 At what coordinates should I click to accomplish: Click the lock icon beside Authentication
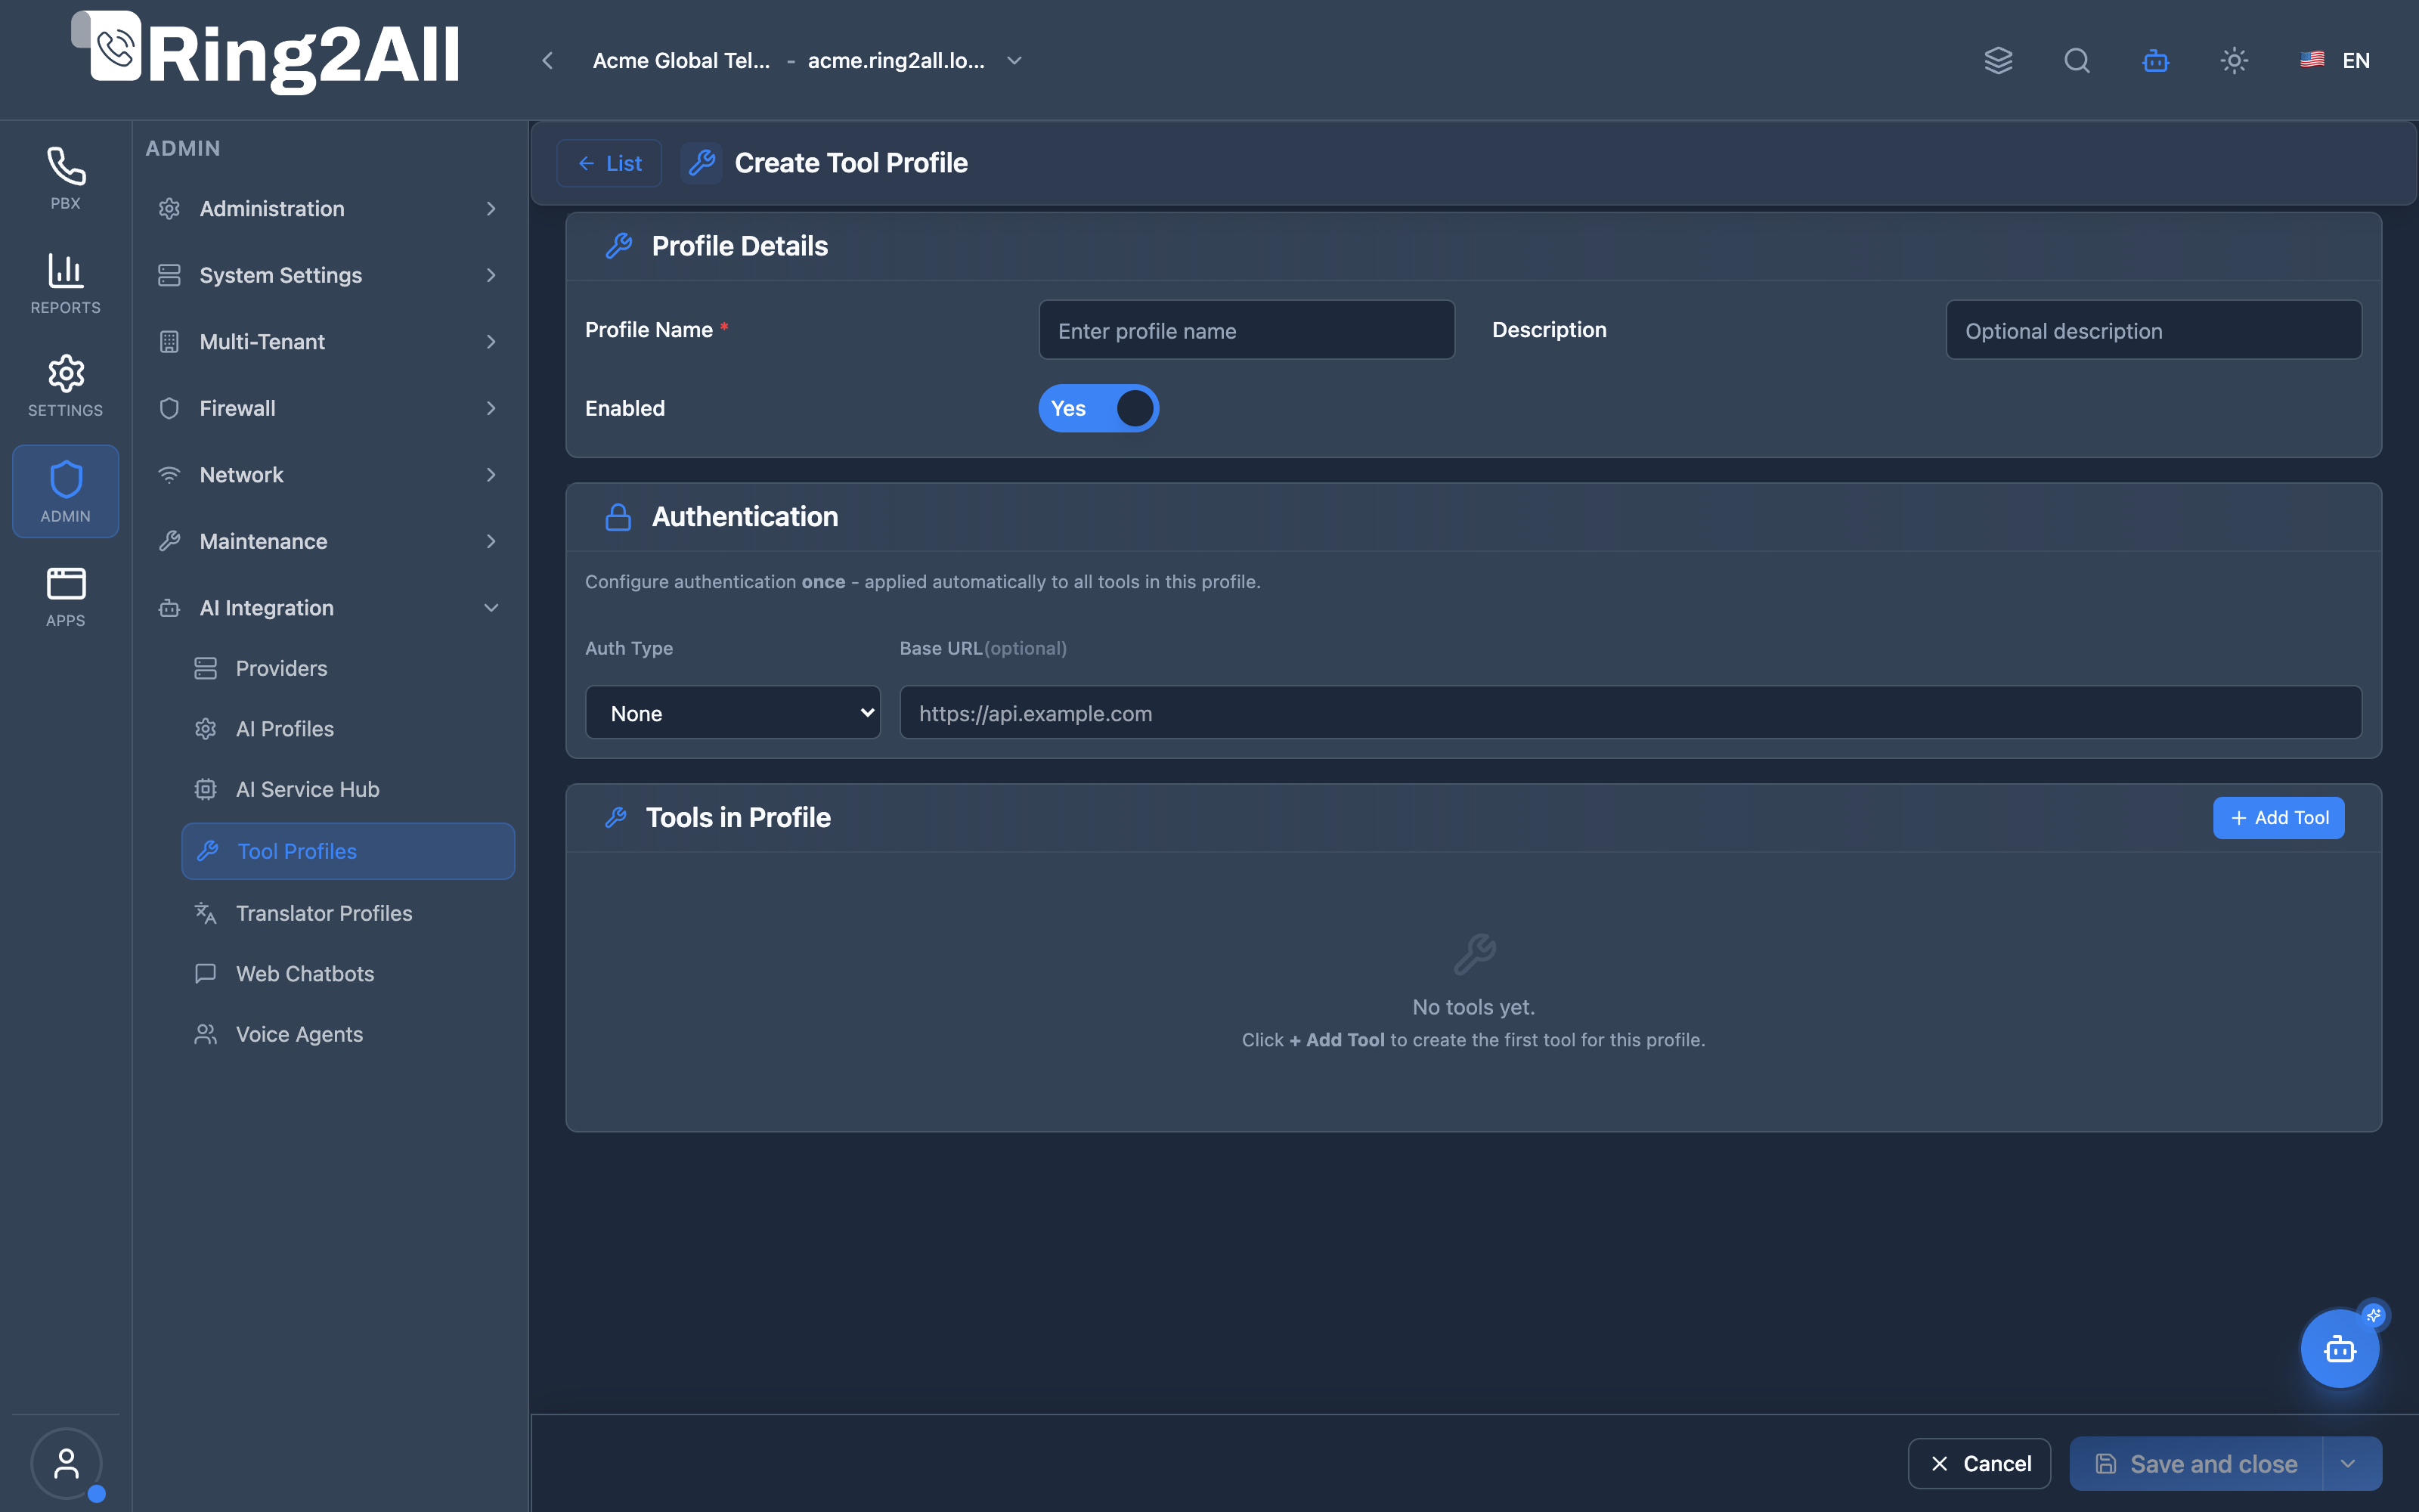(618, 517)
